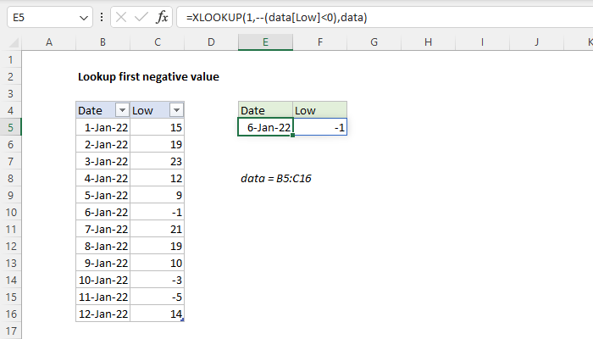Open the Name Box dropdown arrow
Viewport: 593px width, 339px height.
click(82, 18)
